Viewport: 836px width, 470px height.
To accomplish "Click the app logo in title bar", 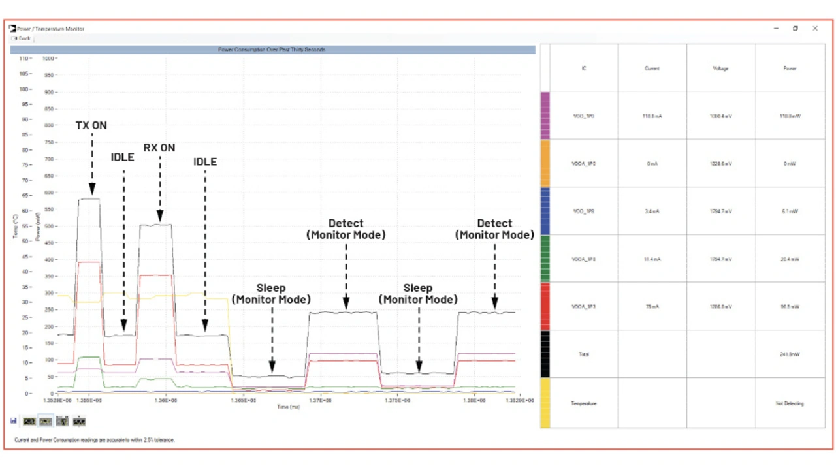I will tap(12, 29).
